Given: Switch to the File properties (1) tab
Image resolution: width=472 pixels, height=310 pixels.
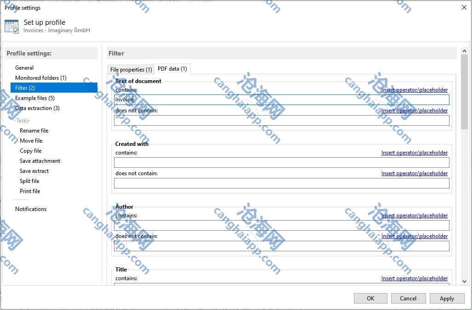Looking at the screenshot, I should click(x=131, y=70).
